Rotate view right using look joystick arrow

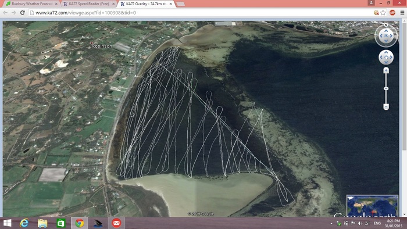click(391, 36)
